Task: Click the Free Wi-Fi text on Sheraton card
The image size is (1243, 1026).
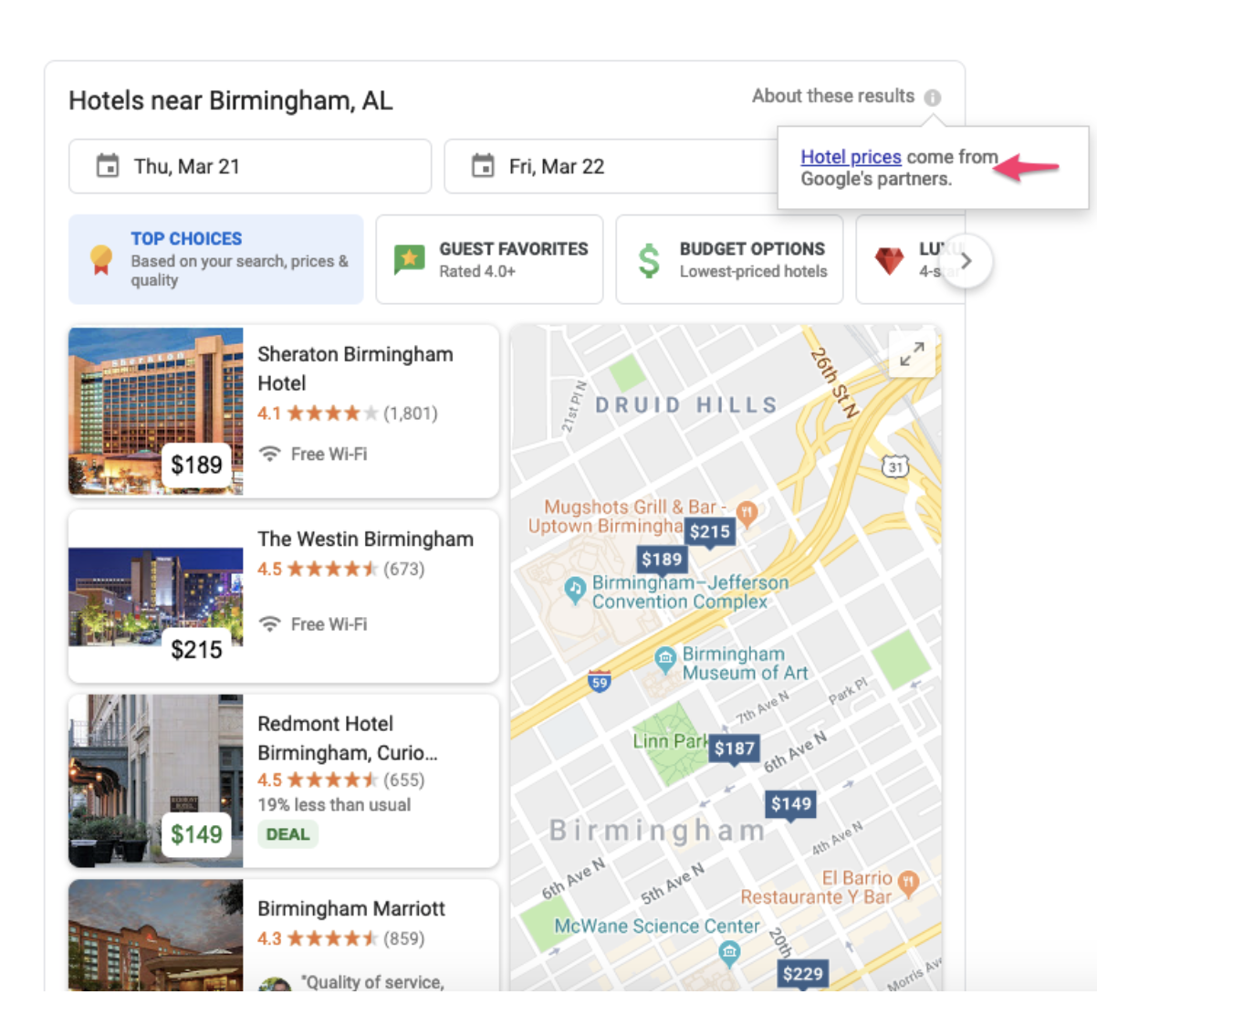Action: coord(329,455)
